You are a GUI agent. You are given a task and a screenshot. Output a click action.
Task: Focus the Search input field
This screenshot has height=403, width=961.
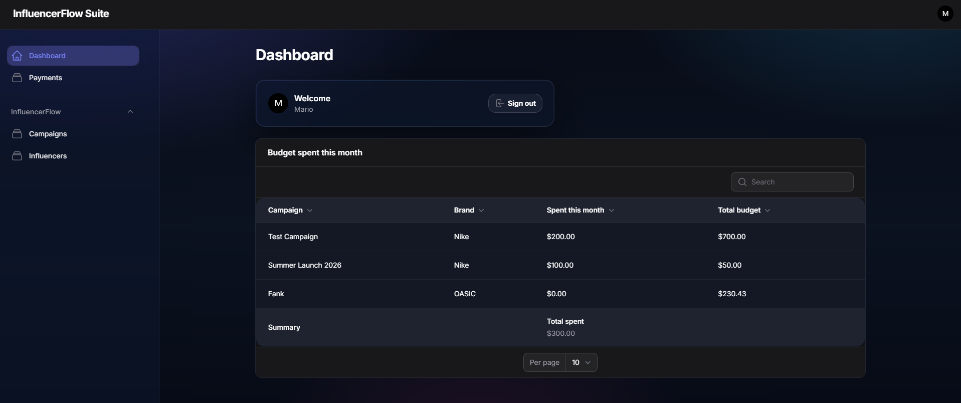tap(792, 182)
